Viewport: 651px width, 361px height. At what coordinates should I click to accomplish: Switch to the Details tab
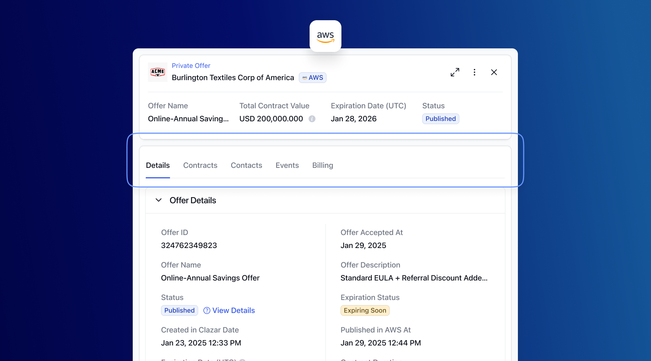158,165
